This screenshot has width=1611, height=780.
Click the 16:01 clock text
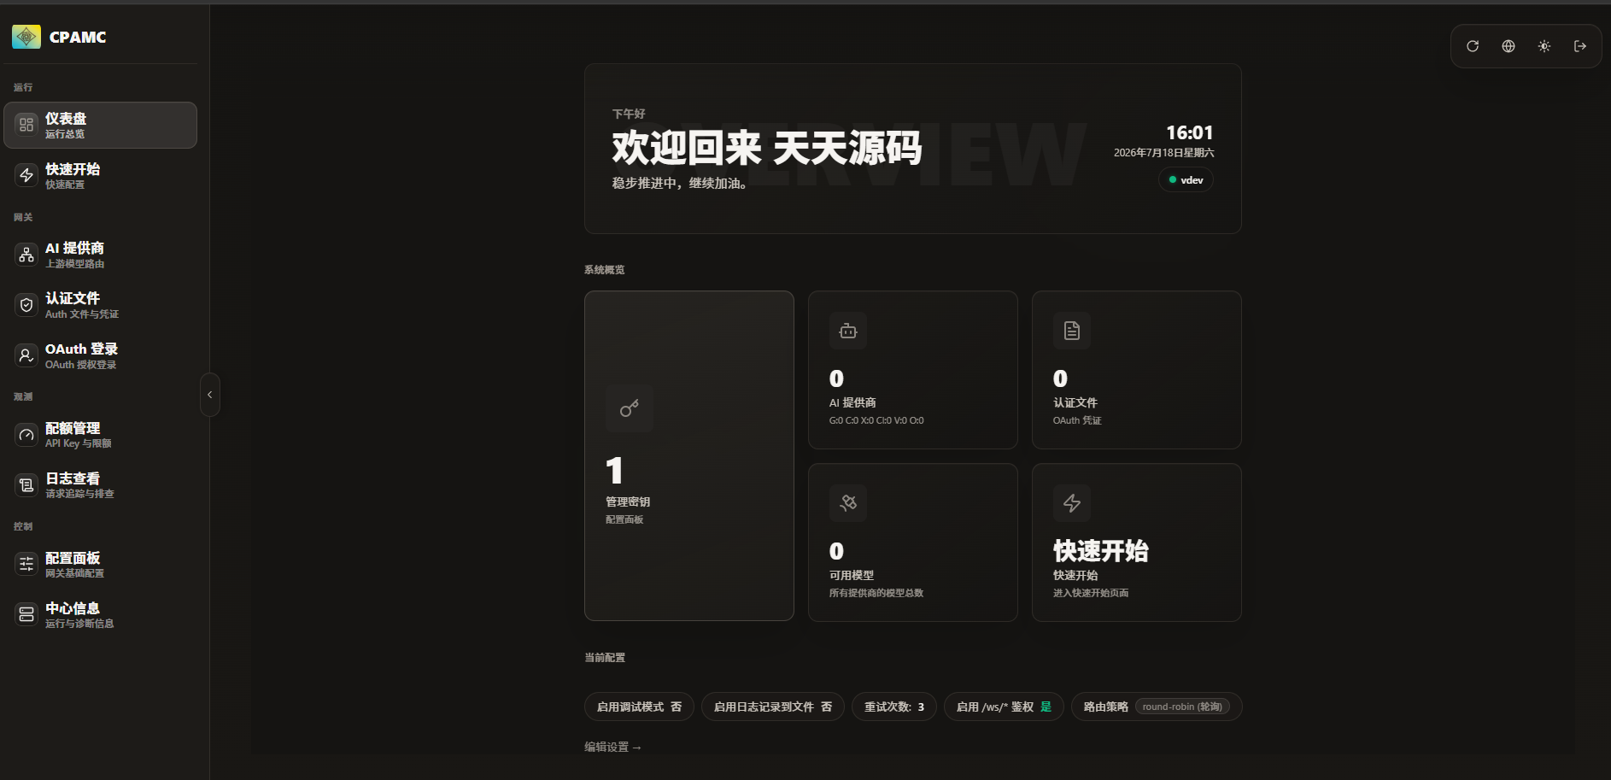1190,132
